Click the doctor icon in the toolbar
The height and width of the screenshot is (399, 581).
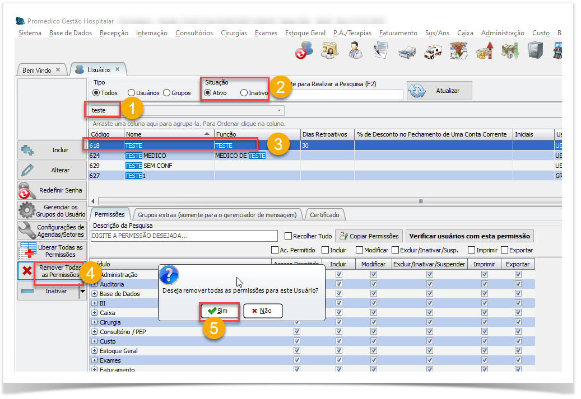[355, 51]
